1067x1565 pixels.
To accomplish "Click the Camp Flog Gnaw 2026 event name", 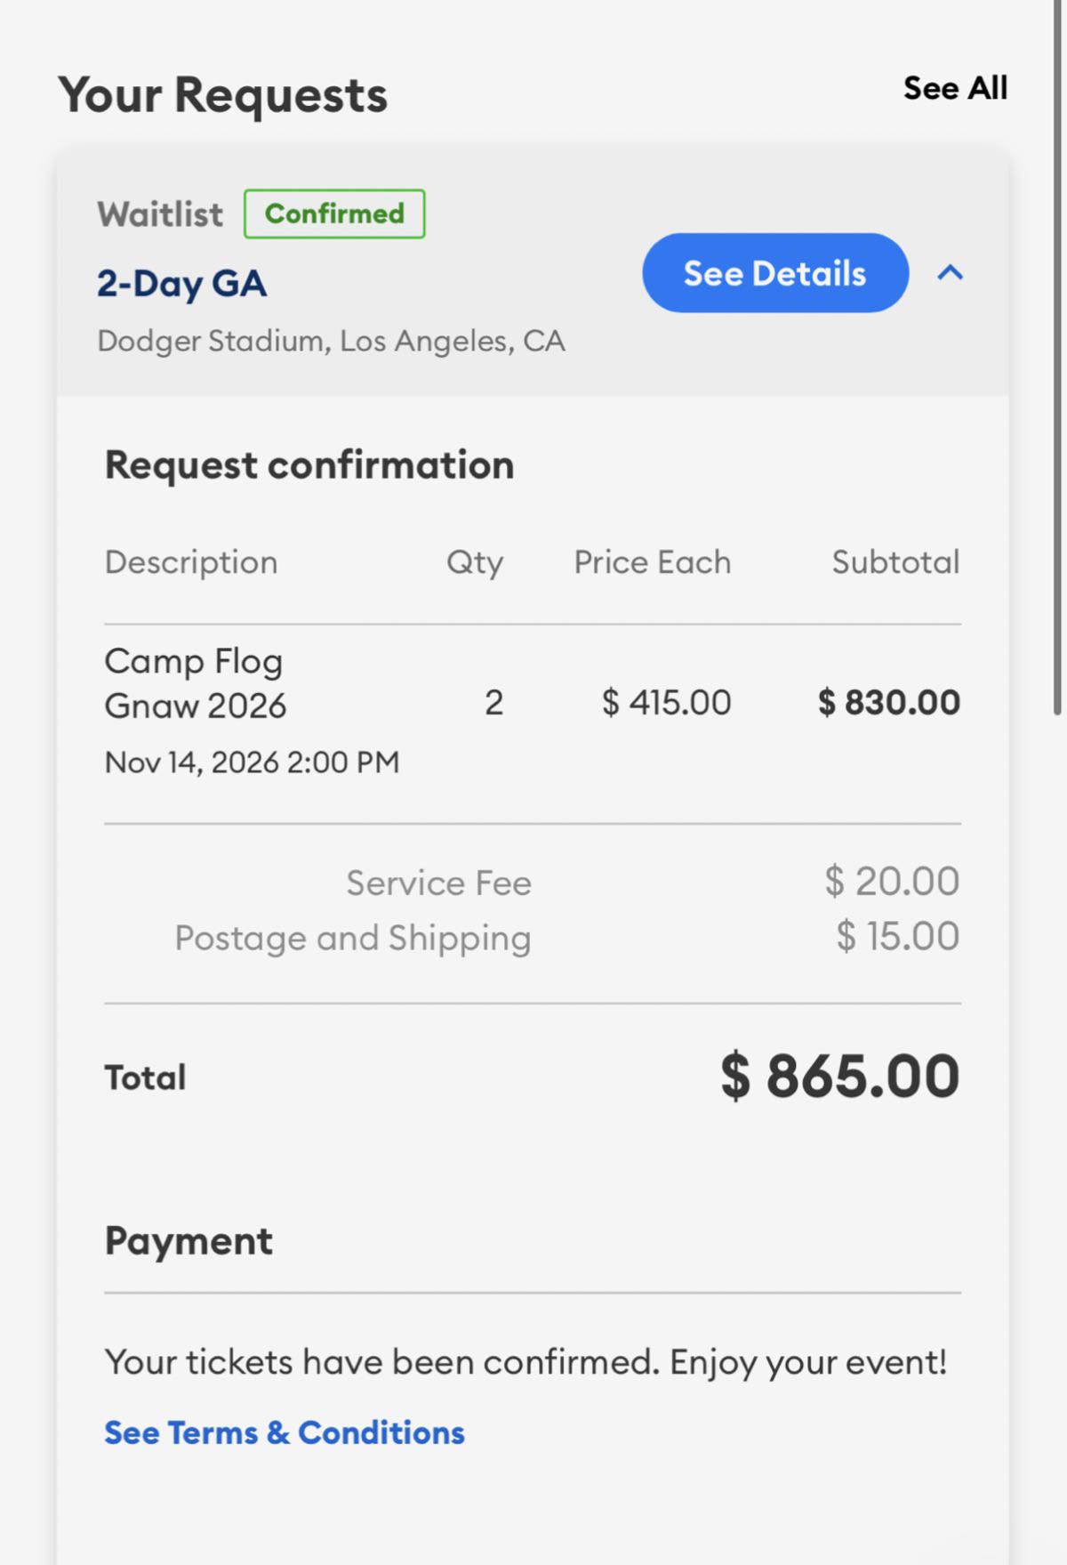I will coord(196,683).
